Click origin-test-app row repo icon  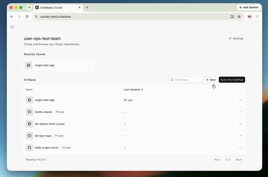(x=30, y=100)
